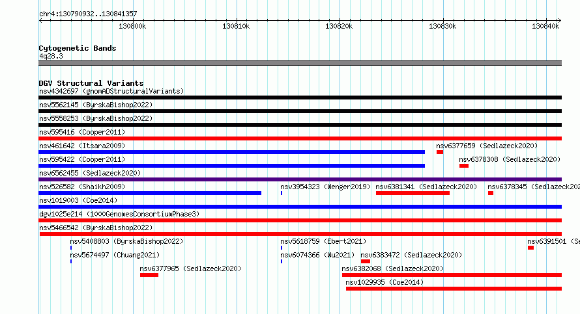580x314 pixels.
Task: Select the red bar under nsv6377965
Action: (149, 275)
